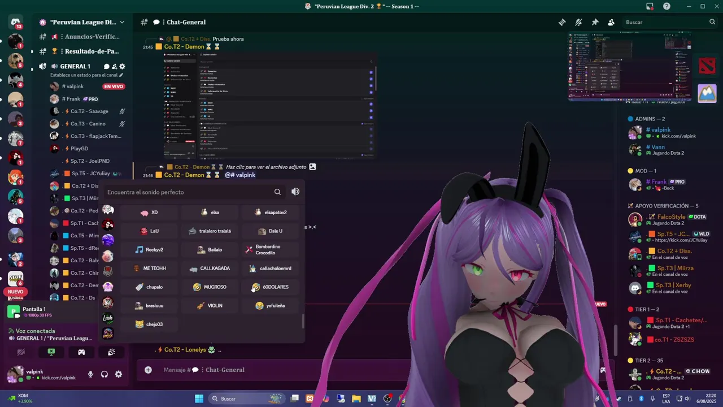Toggle headphones deafen in user panel
723x407 pixels.
coord(104,374)
